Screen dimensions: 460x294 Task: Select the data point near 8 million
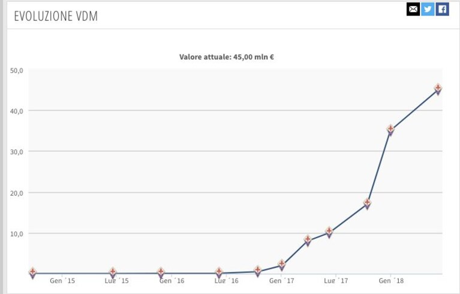coord(308,241)
